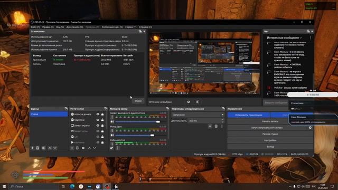This screenshot has height=190, width=338.
Task: Open filters icon in source toolbar under preview
Action: pyautogui.click(x=198, y=102)
